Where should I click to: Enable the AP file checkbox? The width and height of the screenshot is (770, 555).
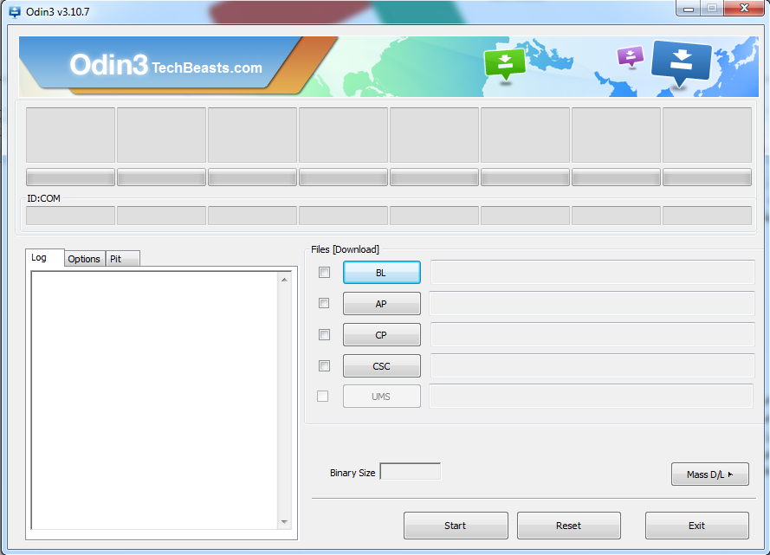325,303
